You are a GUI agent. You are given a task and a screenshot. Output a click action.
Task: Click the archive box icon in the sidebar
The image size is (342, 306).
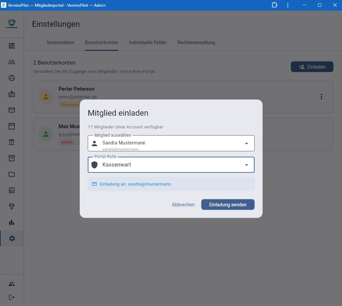pos(12,158)
